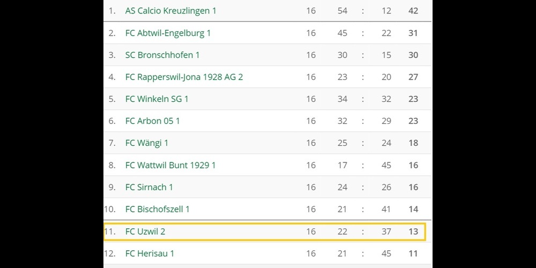
Task: Select FC Rapperswil-Jona 1928 AG 2 link
Action: point(184,77)
